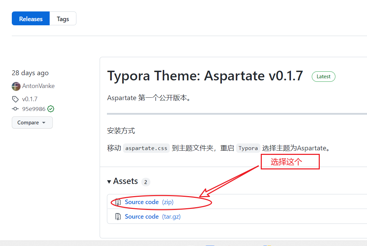367x246 pixels.
Task: Click zip file icon beside Source code (zip)
Action: pyautogui.click(x=118, y=202)
